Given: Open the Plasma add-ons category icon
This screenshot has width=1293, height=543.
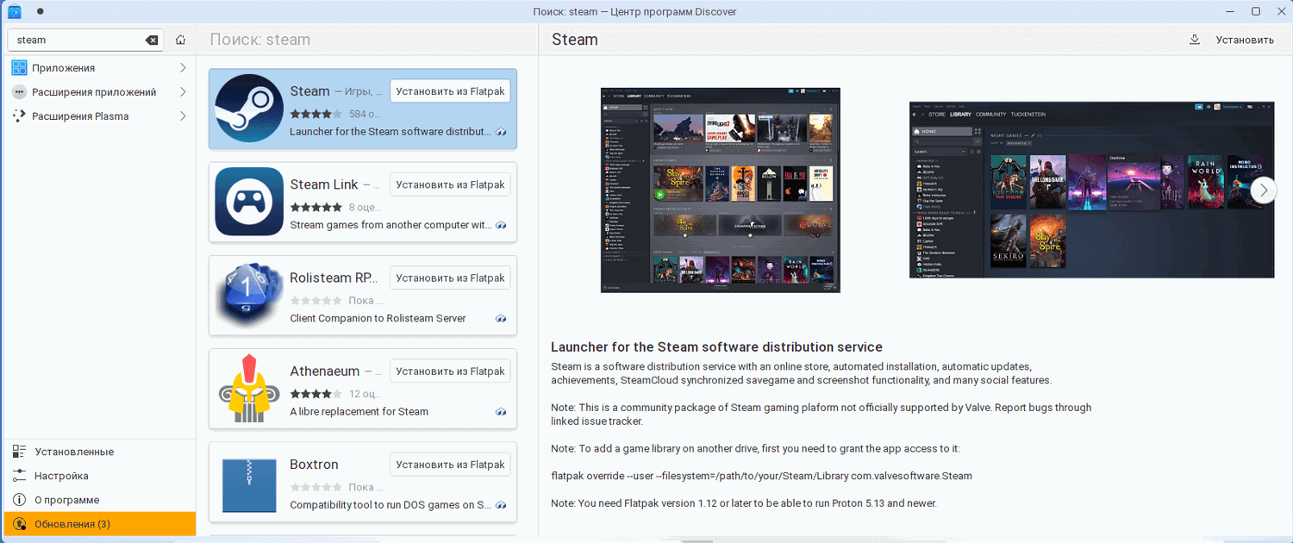Looking at the screenshot, I should pos(19,115).
